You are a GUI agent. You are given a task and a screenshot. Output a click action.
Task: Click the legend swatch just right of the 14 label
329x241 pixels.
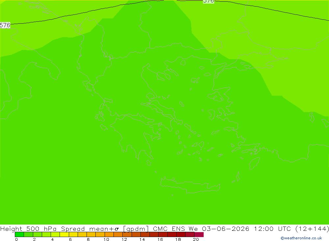[x=145, y=234]
